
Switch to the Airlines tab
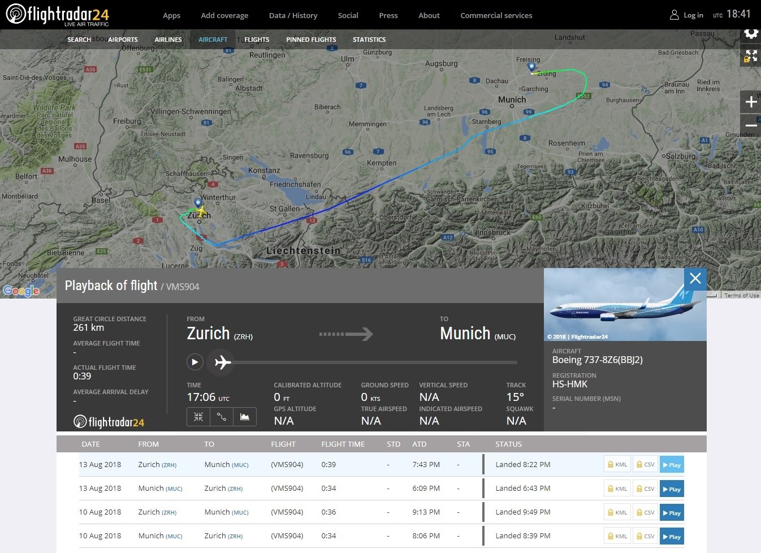point(168,40)
